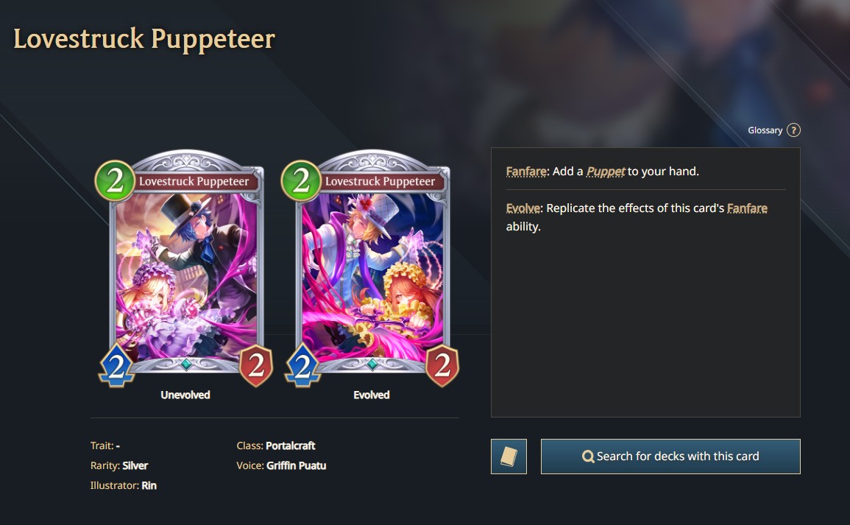Click the Evolve keyword link
Viewport: 850px width, 525px height.
point(523,208)
